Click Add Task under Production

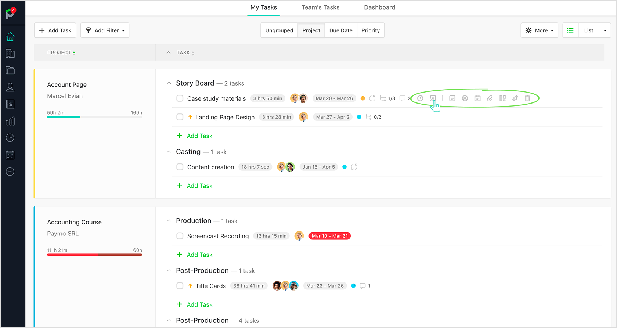pyautogui.click(x=194, y=254)
